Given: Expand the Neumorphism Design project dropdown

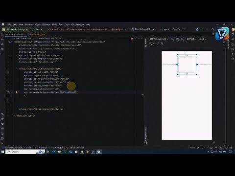Looking at the screenshot, I should (x=15, y=29).
